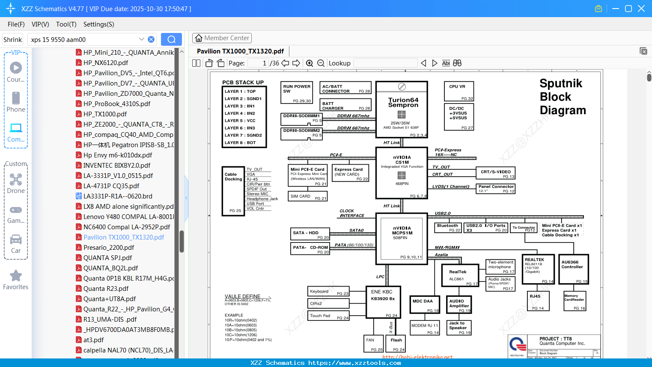Open Lenovo Y480 COMPAL LA-8001P file

click(125, 216)
